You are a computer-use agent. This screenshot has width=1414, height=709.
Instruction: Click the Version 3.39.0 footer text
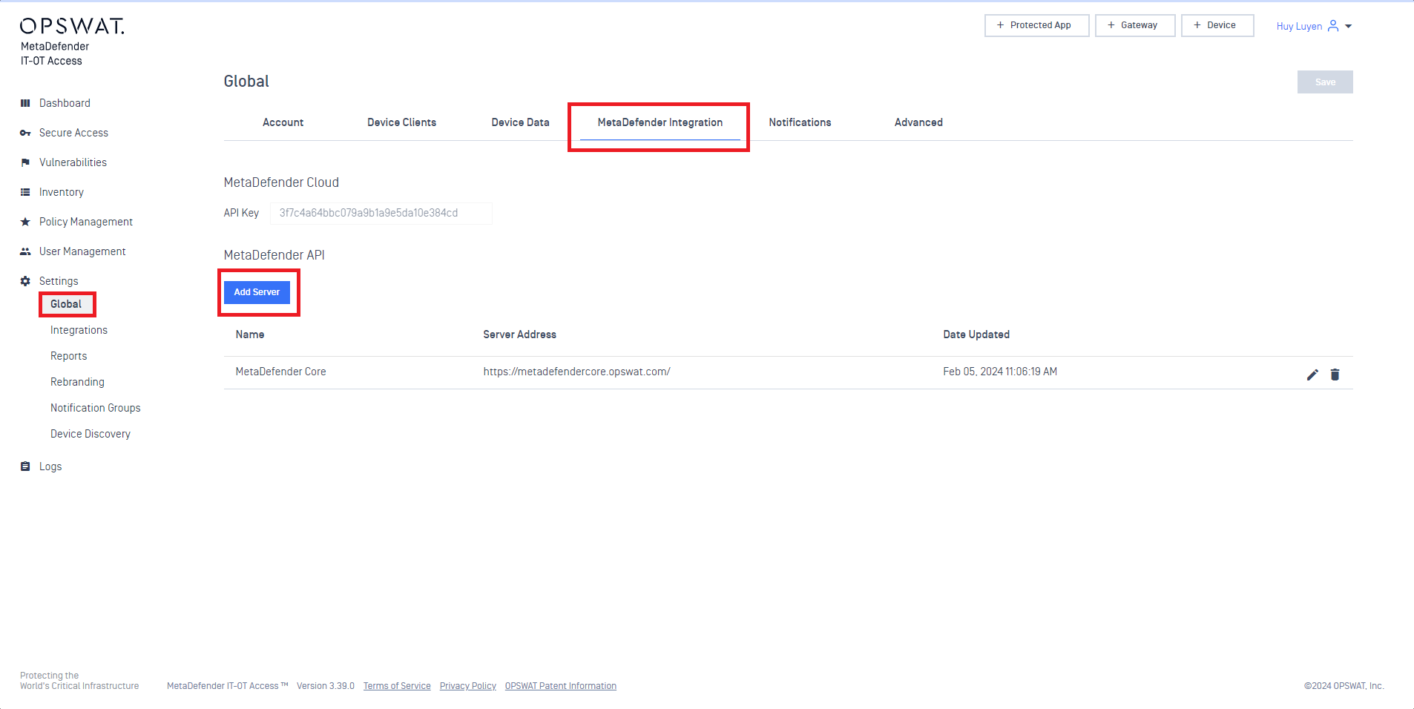point(326,686)
